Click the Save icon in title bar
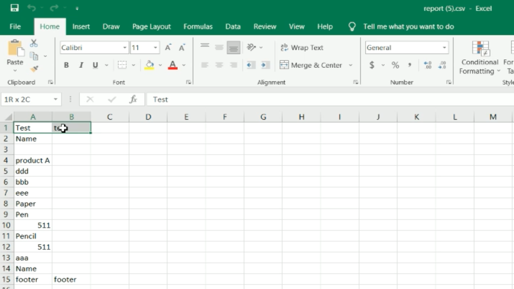Image resolution: width=514 pixels, height=289 pixels. [x=14, y=8]
